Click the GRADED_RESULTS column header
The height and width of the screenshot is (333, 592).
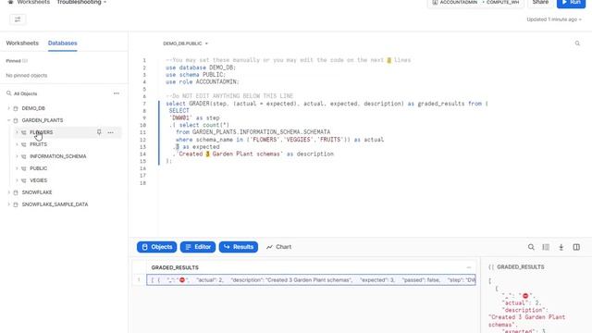coord(175,267)
